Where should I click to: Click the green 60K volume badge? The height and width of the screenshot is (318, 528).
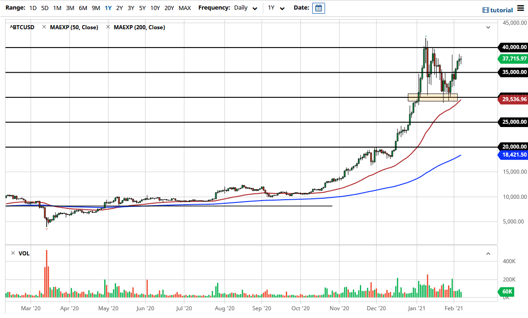pos(507,292)
